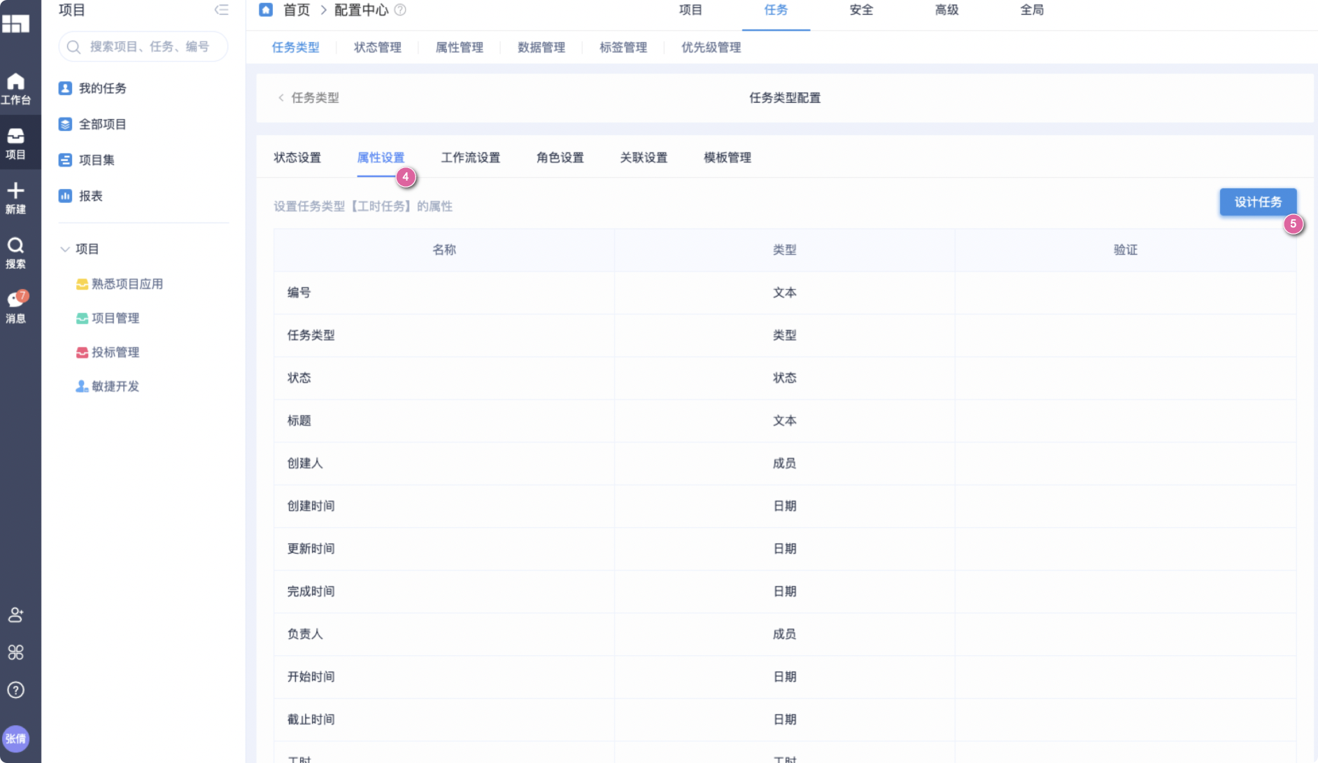1318x763 pixels.
Task: Switch to the 工作流设置 tab
Action: [470, 157]
